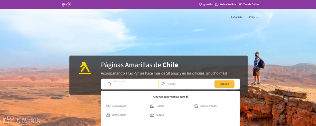Click the gurú Go location pin icon
This screenshot has height=126, width=316.
(x=200, y=4)
